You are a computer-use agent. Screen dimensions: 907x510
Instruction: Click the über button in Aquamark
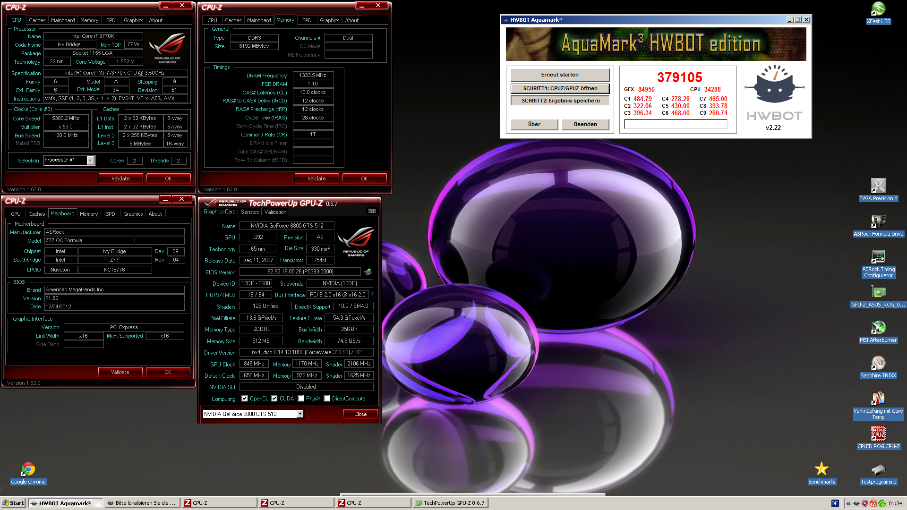(x=534, y=124)
